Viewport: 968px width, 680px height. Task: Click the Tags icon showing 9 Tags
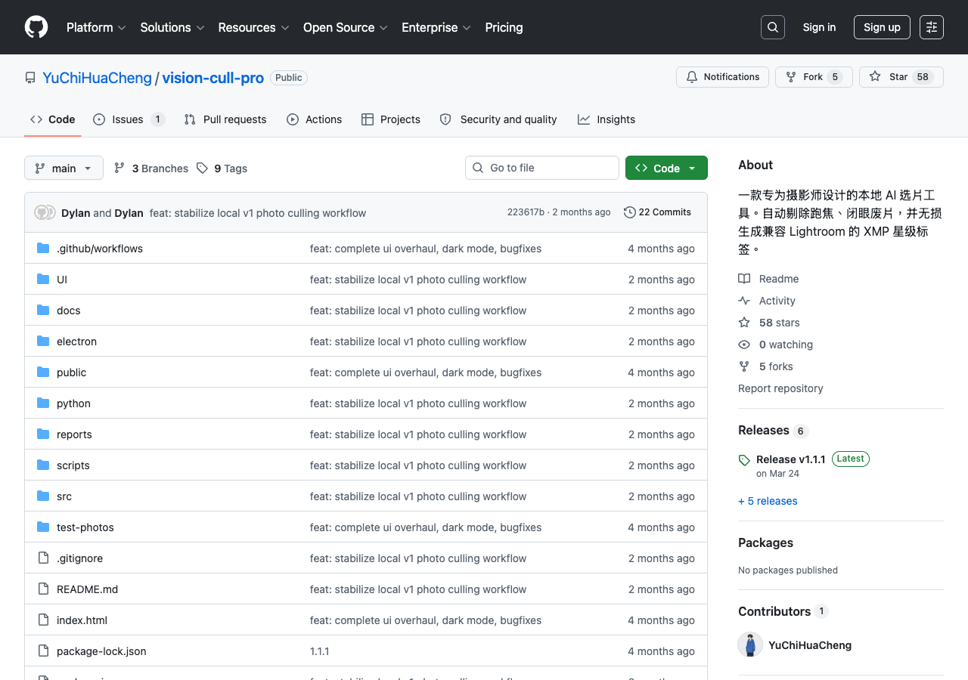202,168
